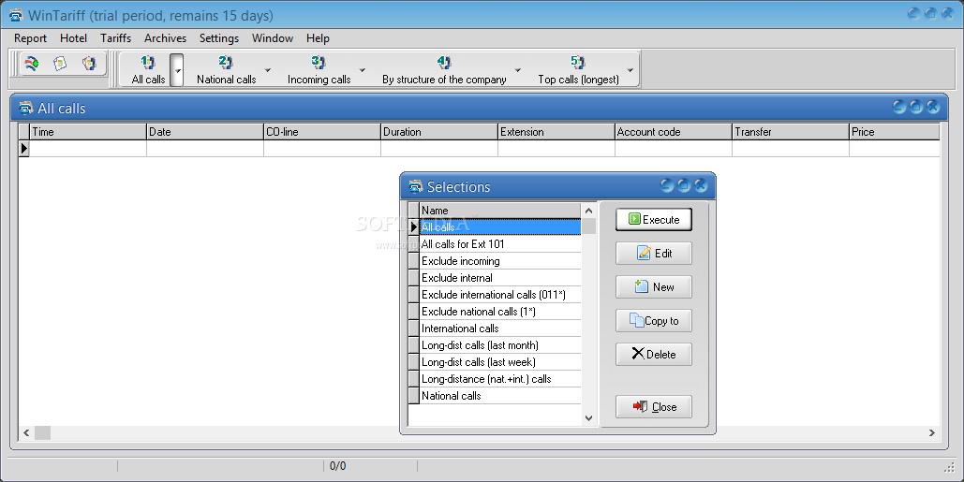This screenshot has width=964, height=482.
Task: Open the Hotel menu
Action: point(73,38)
